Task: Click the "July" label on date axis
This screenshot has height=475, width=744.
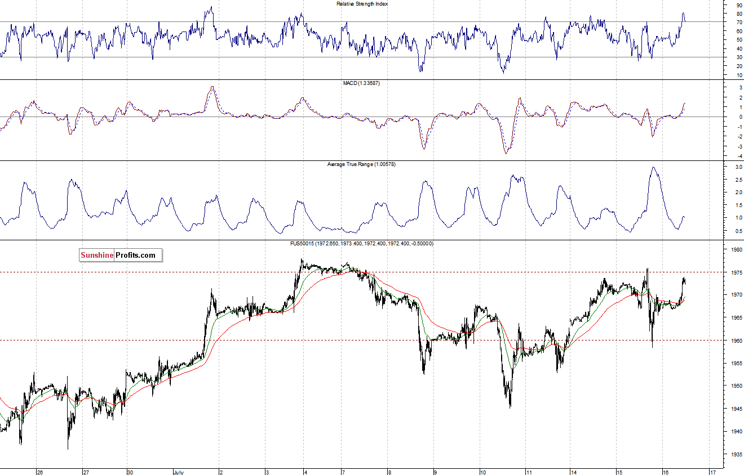Action: [x=178, y=472]
